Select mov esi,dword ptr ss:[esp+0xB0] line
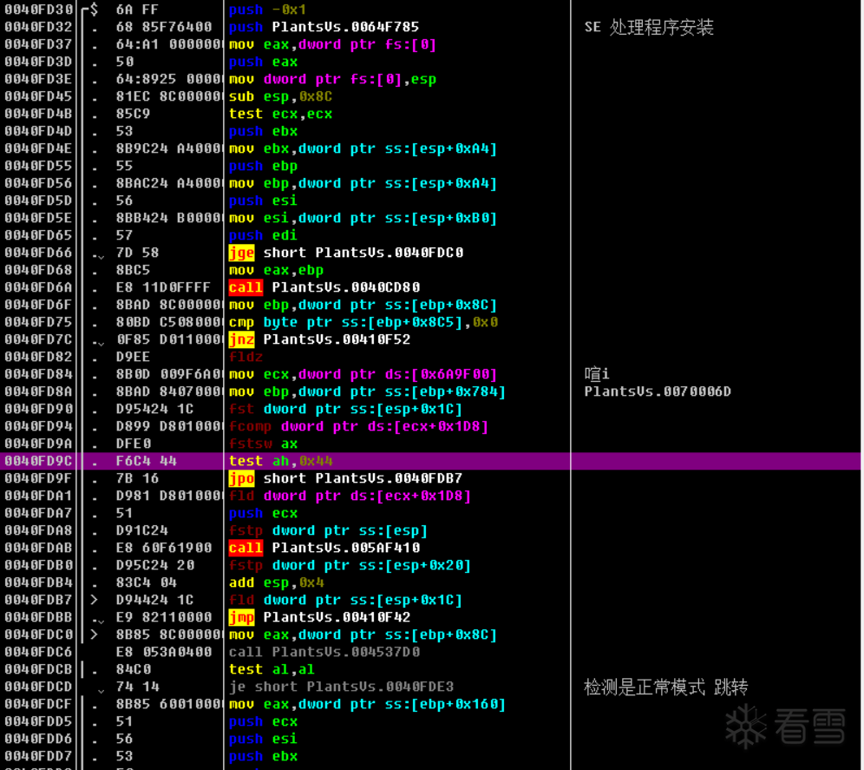 click(x=363, y=218)
